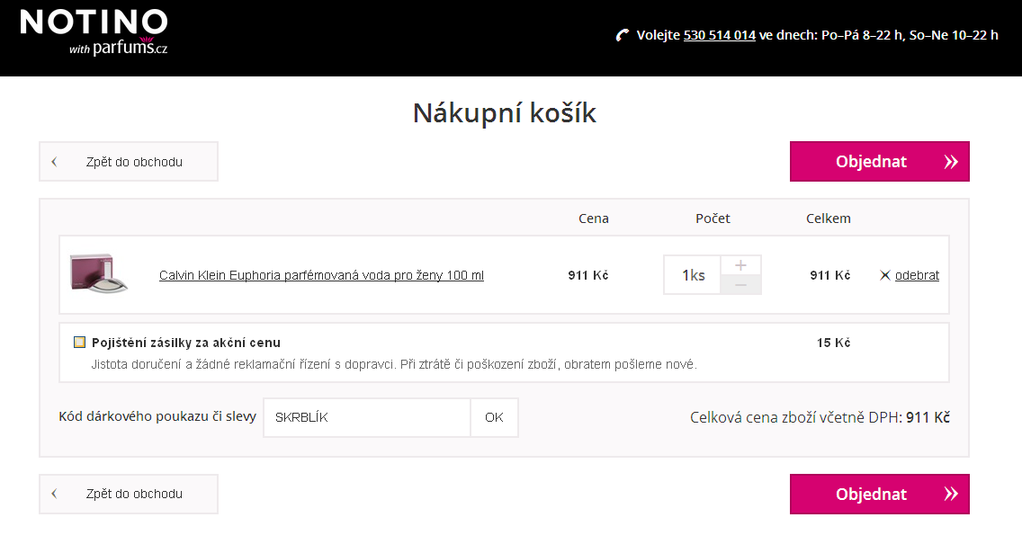The height and width of the screenshot is (553, 1022).
Task: Click the quantity field showing 1ks
Action: click(692, 275)
